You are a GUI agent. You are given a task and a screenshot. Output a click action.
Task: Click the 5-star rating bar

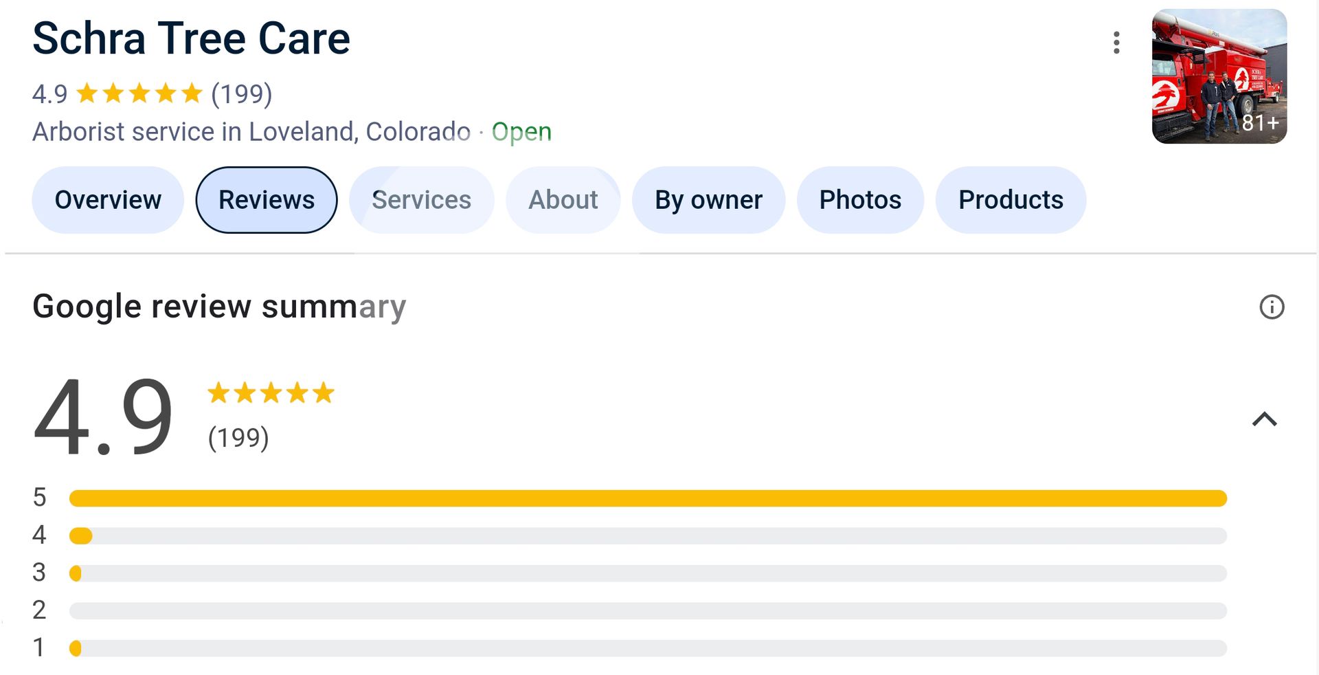(648, 498)
